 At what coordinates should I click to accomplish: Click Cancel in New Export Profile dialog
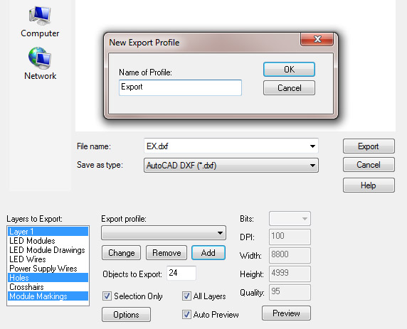[x=289, y=88]
